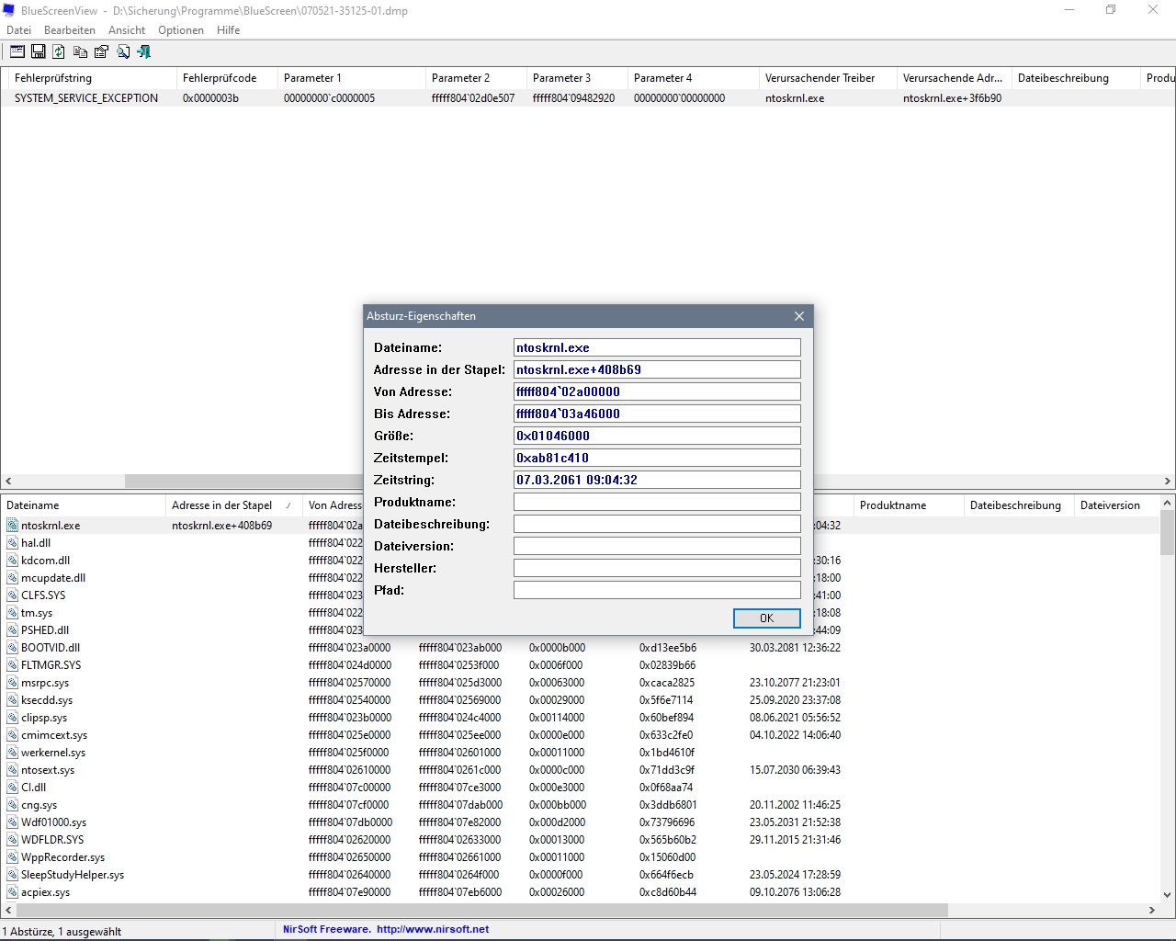Click the empty Produktname field in dialog
This screenshot has height=941, width=1176.
[657, 502]
